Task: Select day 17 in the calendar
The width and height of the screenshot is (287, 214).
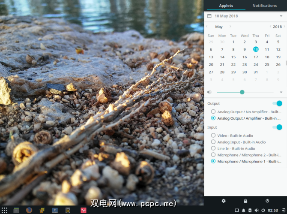Action: click(256, 57)
